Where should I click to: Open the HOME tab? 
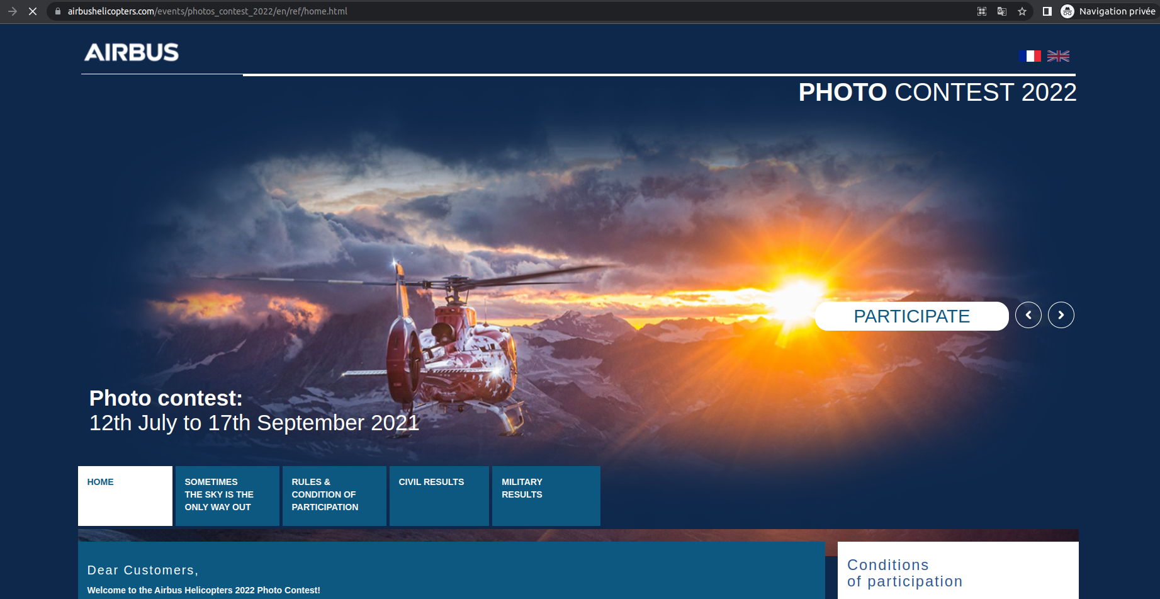coord(125,496)
